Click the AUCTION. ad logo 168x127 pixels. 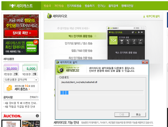13,116
